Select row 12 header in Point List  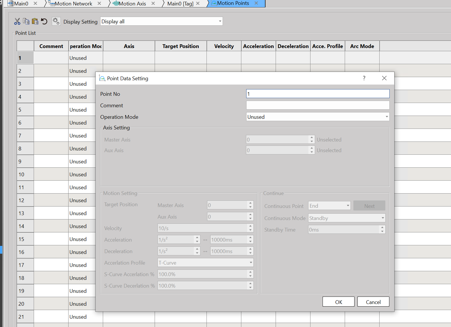25,200
